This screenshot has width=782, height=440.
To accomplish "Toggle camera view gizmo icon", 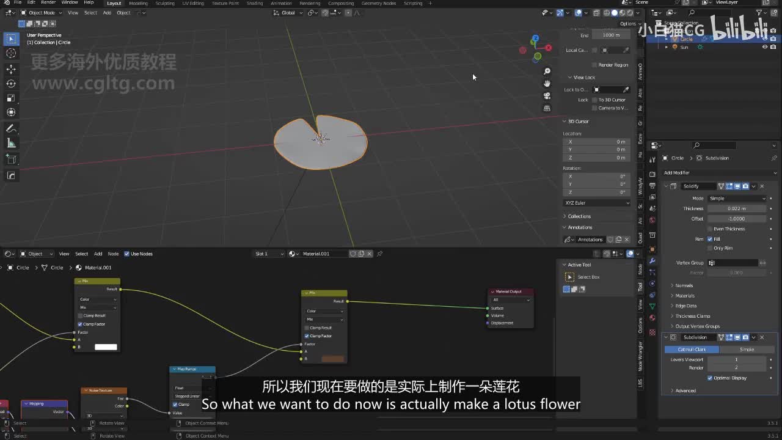I will (547, 96).
